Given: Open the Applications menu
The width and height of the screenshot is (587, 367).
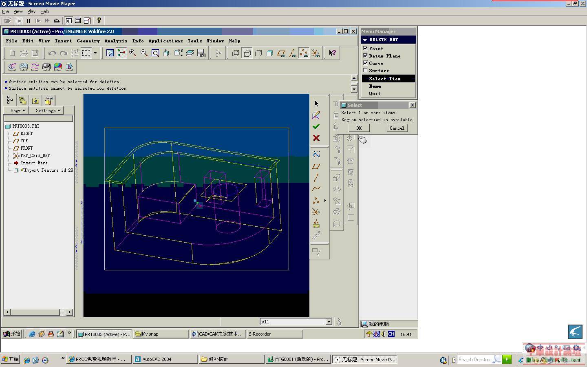Looking at the screenshot, I should pos(166,41).
